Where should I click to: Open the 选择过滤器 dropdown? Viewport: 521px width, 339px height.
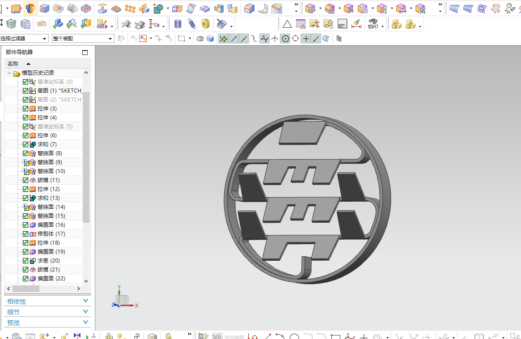point(45,39)
